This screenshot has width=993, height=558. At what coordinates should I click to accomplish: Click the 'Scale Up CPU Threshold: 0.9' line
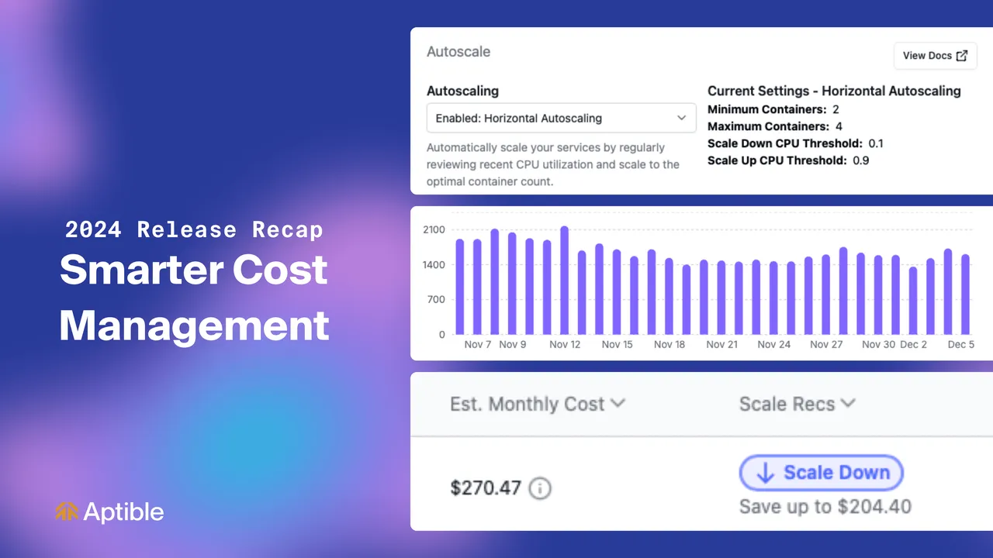788,160
